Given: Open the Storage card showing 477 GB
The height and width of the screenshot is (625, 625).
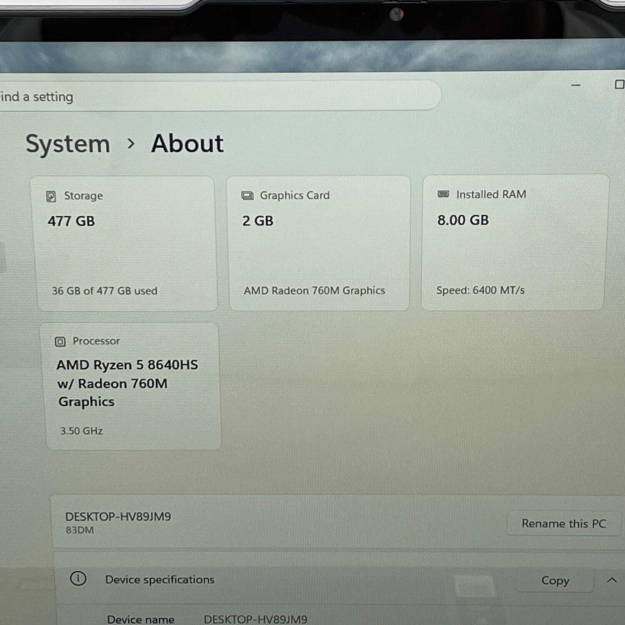Looking at the screenshot, I should [x=124, y=244].
